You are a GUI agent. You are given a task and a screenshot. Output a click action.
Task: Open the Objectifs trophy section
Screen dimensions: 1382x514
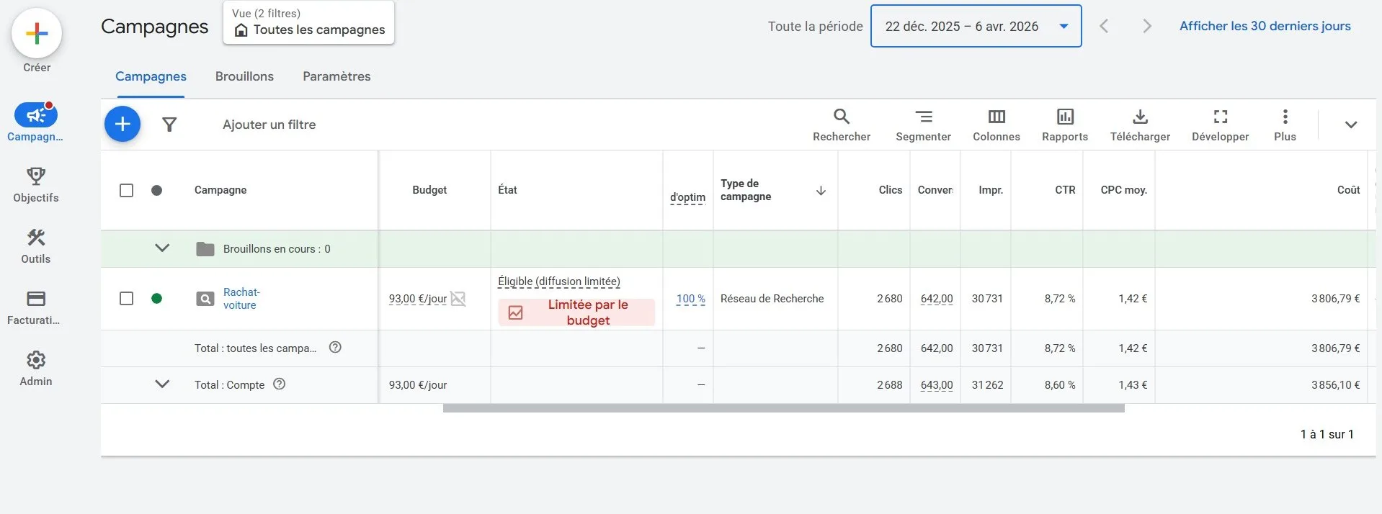coord(35,185)
